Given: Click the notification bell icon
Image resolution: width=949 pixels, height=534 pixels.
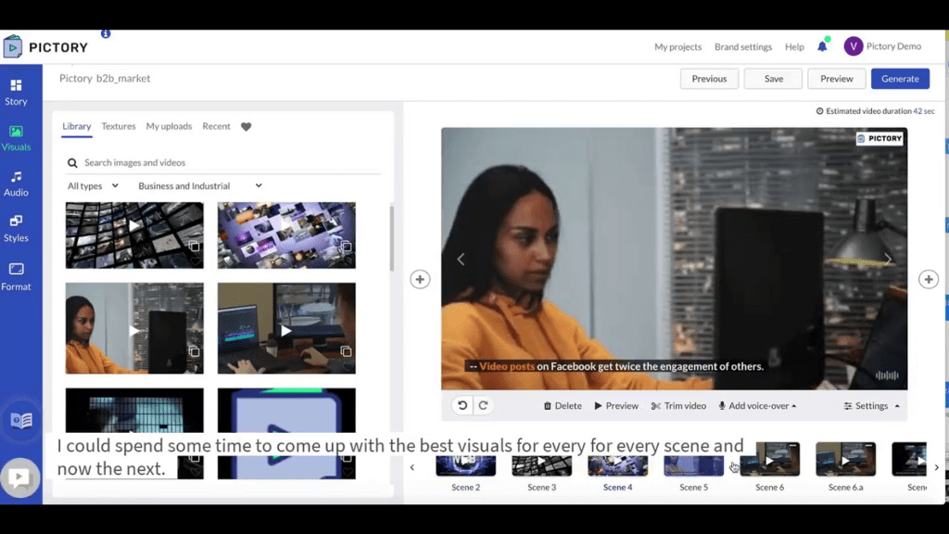Looking at the screenshot, I should [x=822, y=46].
